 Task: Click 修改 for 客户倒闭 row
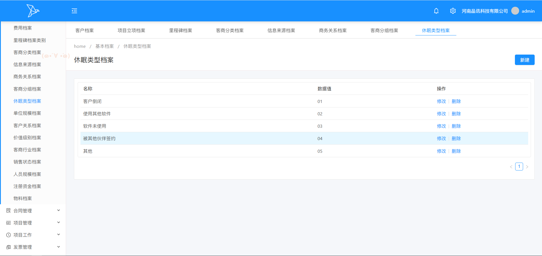pyautogui.click(x=441, y=101)
